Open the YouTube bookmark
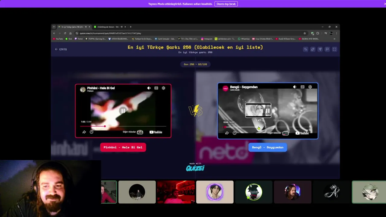 coord(58,39)
